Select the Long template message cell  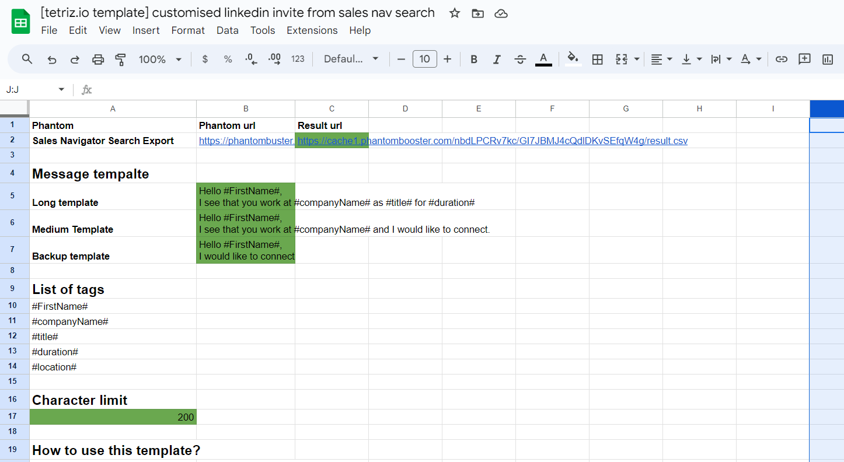click(x=246, y=196)
